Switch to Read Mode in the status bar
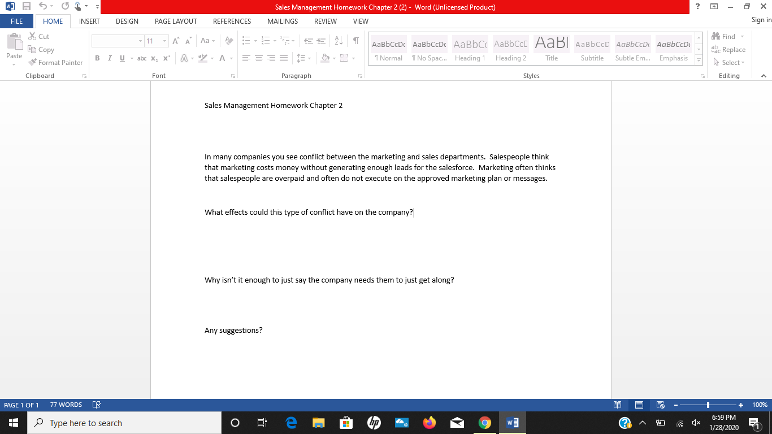The image size is (772, 434). click(618, 405)
